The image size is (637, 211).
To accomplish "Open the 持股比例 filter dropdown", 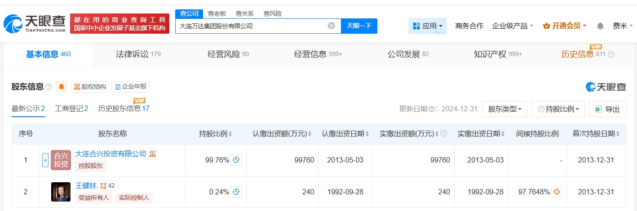I will tap(558, 109).
